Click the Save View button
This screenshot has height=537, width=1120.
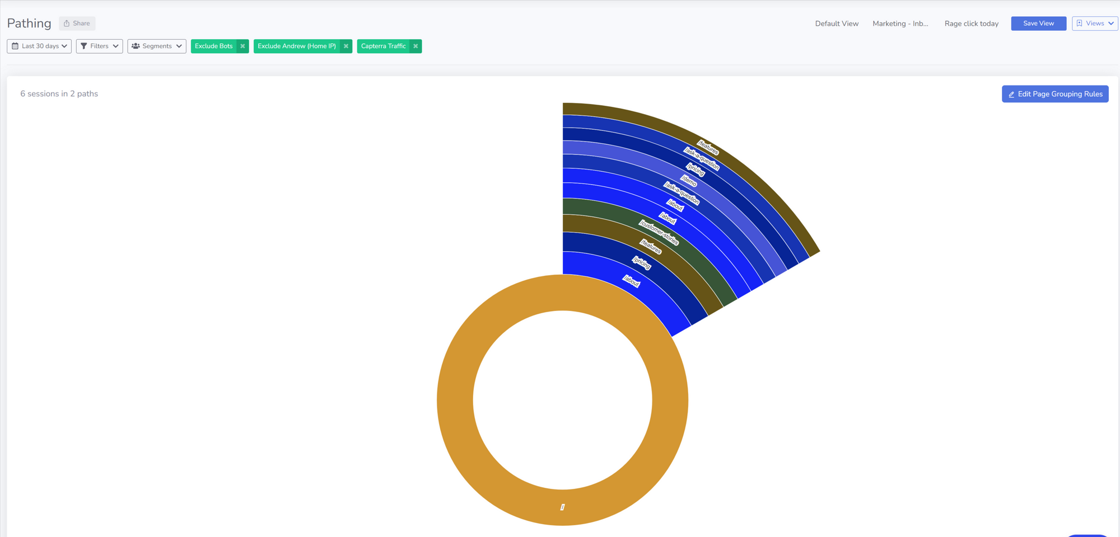pyautogui.click(x=1038, y=23)
